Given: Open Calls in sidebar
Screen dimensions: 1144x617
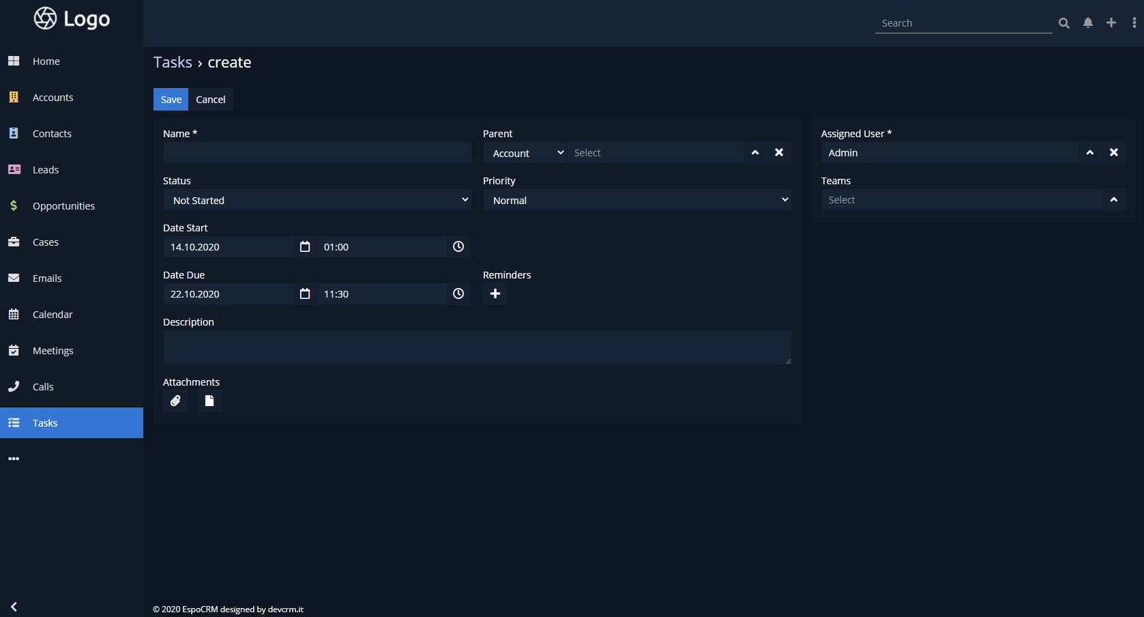Looking at the screenshot, I should [72, 387].
